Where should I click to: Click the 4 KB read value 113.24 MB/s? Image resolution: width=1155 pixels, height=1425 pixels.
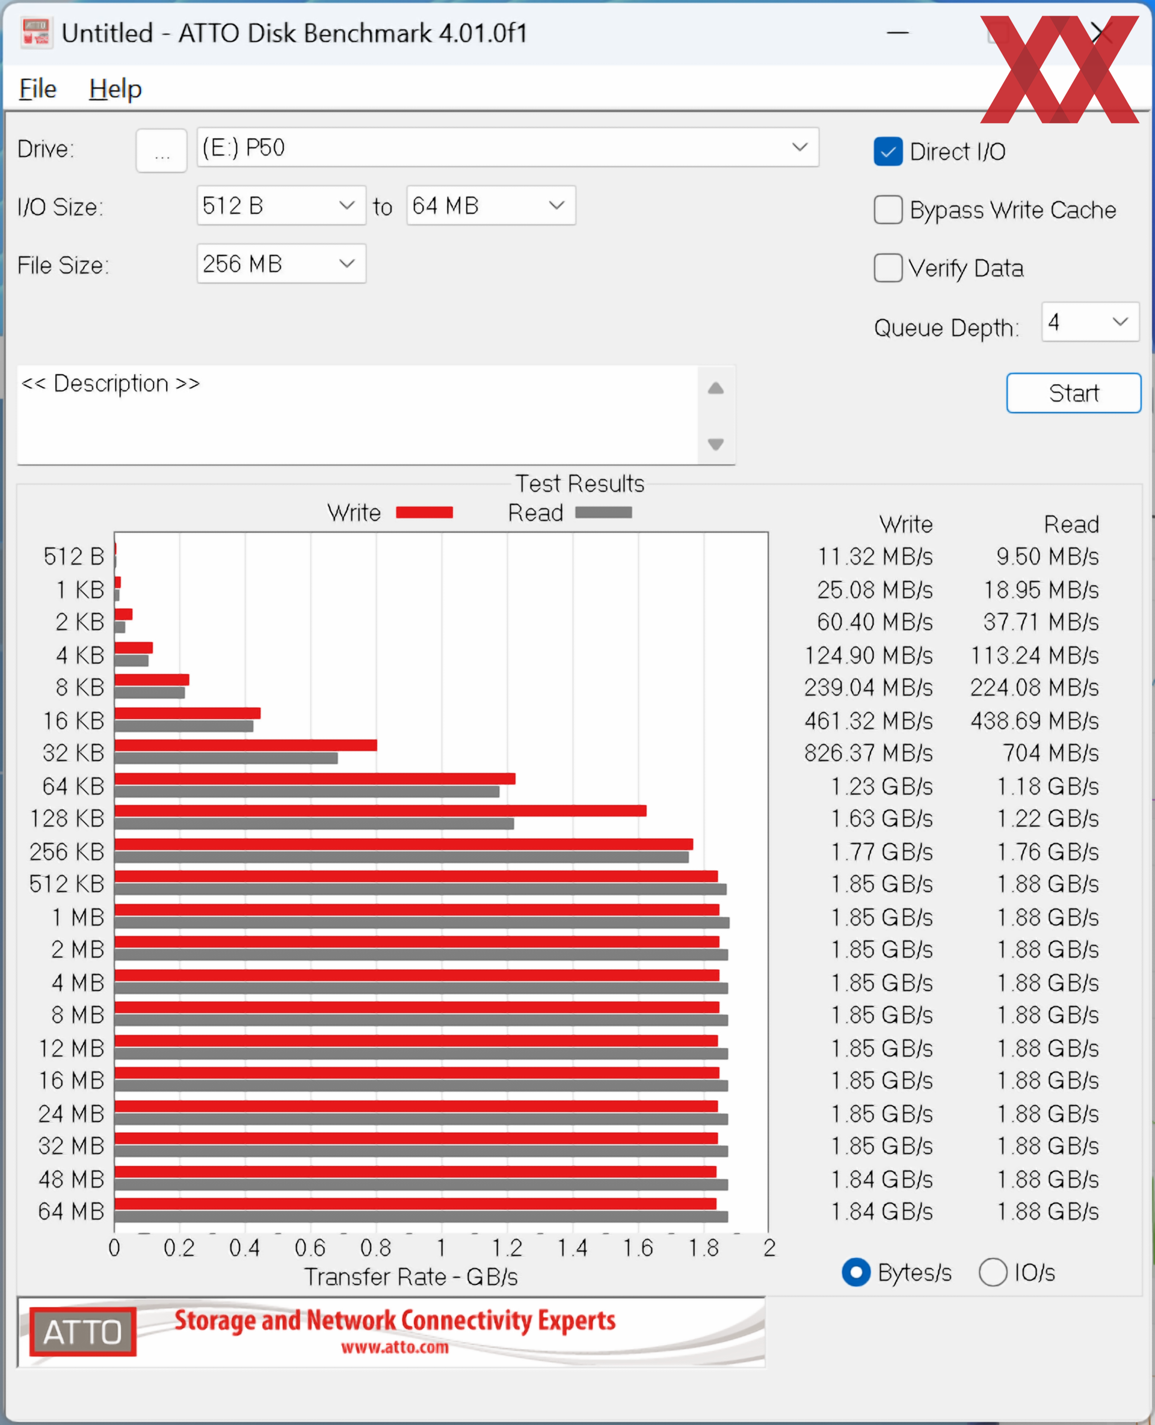point(1035,655)
